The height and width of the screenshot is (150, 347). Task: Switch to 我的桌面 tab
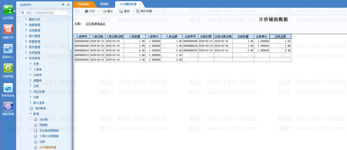[x=83, y=4]
